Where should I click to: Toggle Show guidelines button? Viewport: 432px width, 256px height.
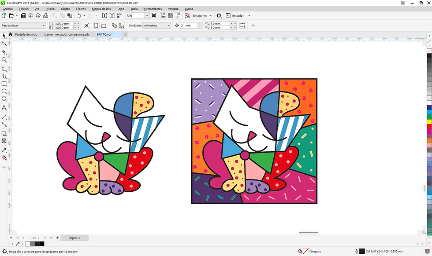[178, 16]
